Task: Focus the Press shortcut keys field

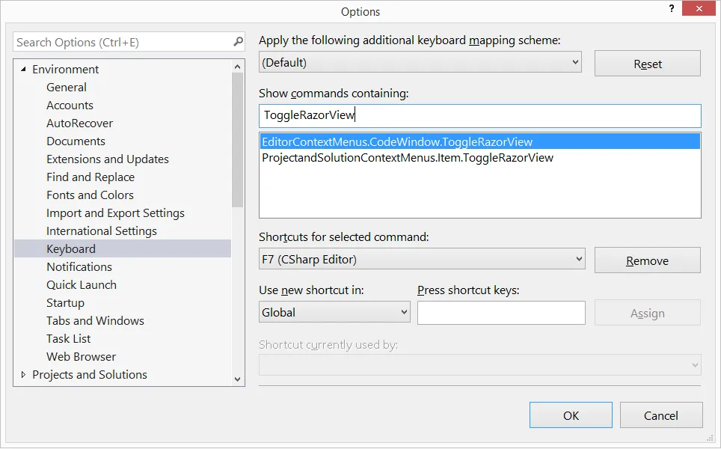Action: 501,313
